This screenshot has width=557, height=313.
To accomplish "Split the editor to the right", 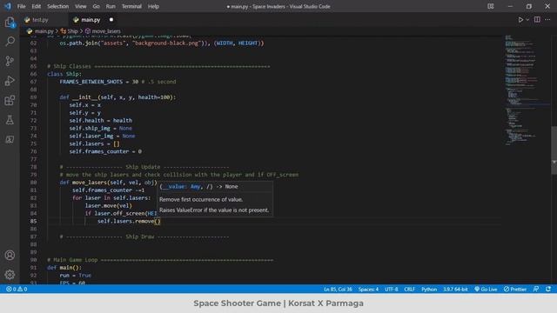I will [x=537, y=20].
